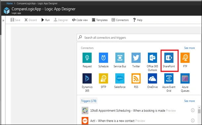Select the Schedule connector icon
This screenshot has width=202, height=125.
[103, 58]
